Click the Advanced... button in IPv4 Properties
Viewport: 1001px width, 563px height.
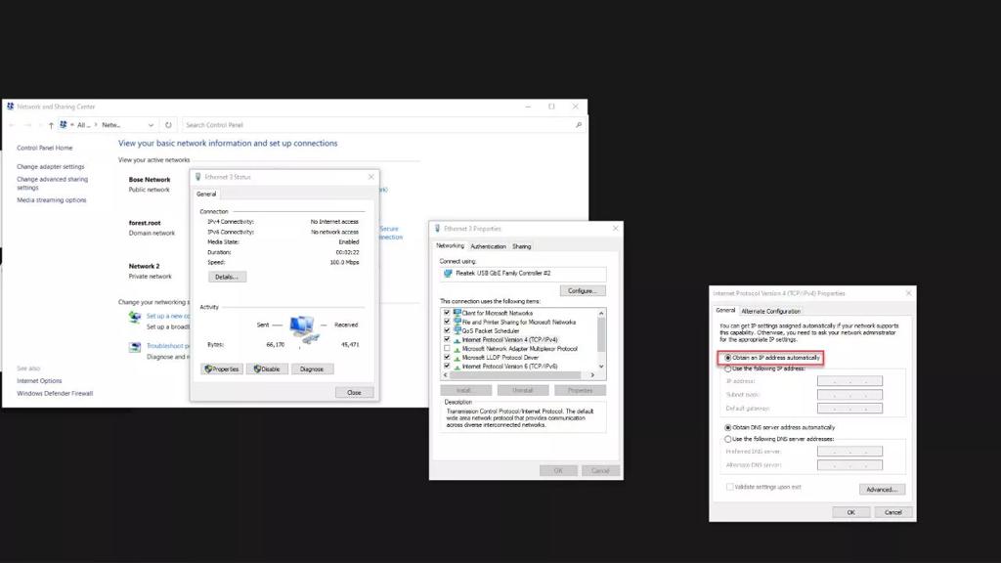tap(882, 489)
